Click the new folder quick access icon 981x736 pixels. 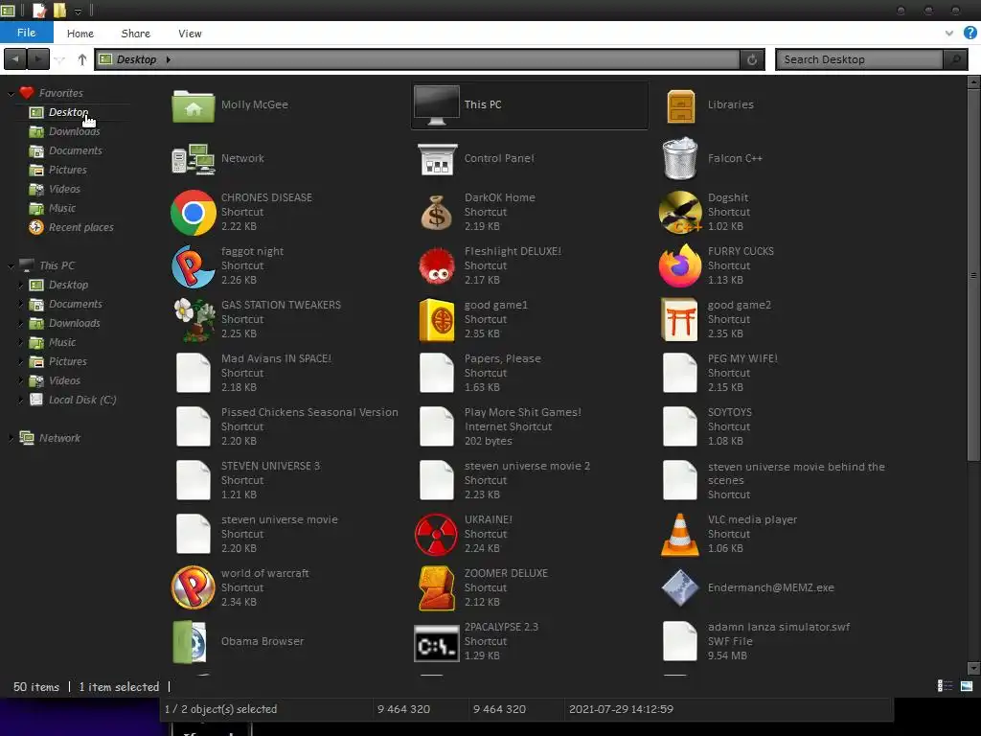click(59, 11)
